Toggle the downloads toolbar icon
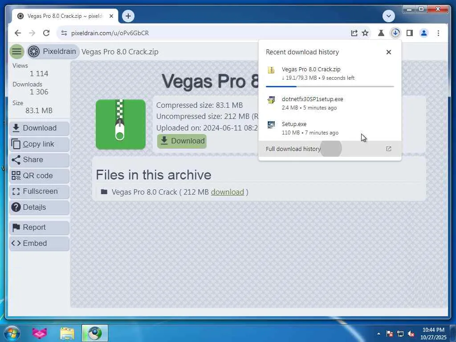 pos(395,33)
